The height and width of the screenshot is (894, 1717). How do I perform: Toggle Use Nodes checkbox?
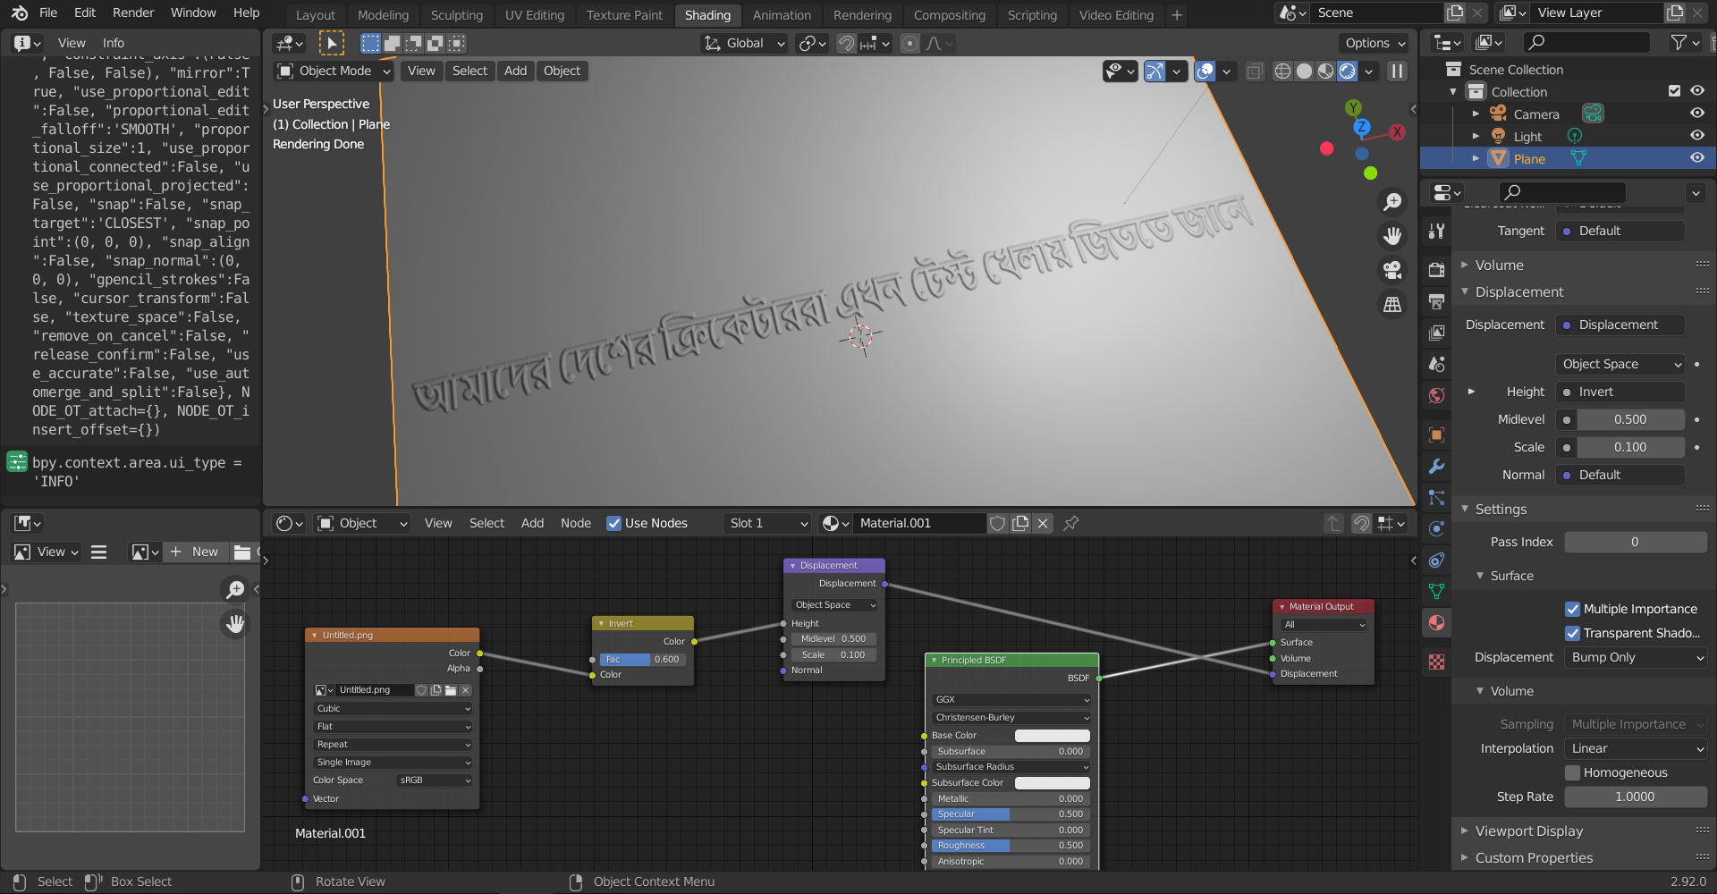pyautogui.click(x=613, y=523)
